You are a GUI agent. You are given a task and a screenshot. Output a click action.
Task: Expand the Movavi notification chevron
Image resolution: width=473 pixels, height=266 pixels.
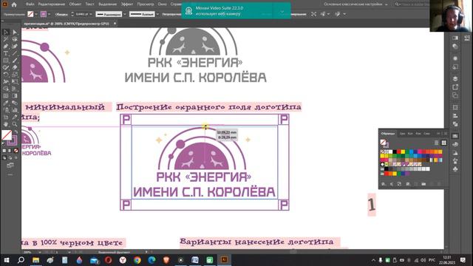click(x=282, y=12)
